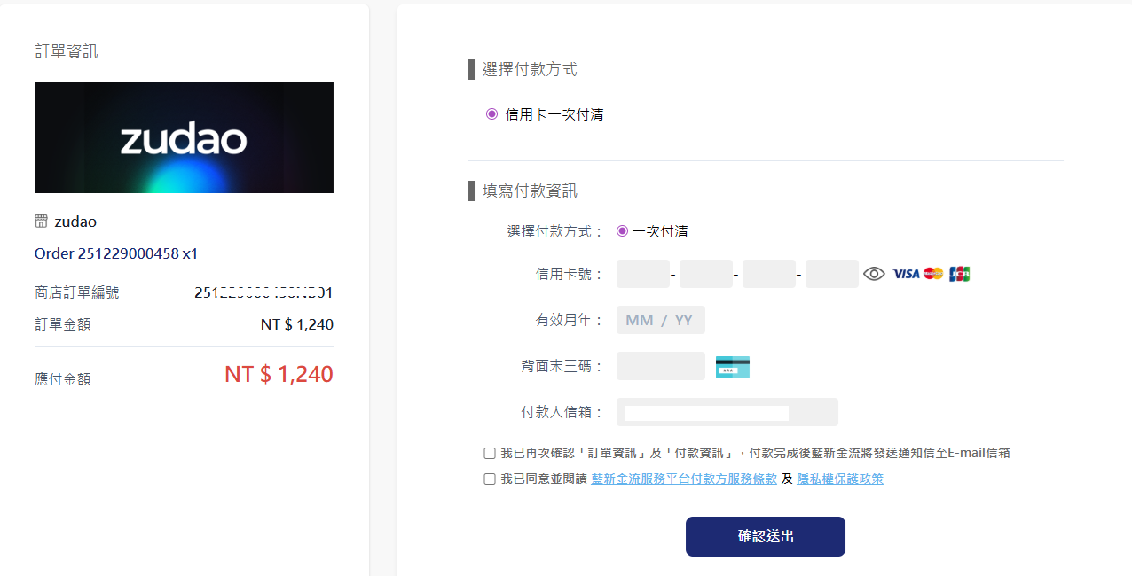The width and height of the screenshot is (1132, 576).
Task: Click the store icon beside zudao
Action: tap(41, 221)
